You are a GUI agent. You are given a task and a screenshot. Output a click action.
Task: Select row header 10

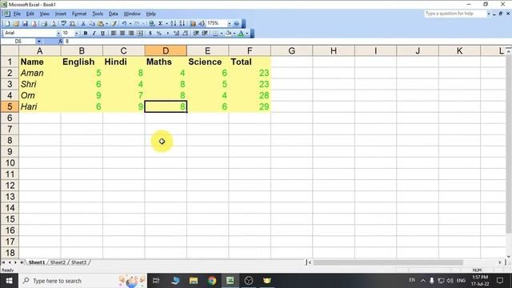(10, 163)
